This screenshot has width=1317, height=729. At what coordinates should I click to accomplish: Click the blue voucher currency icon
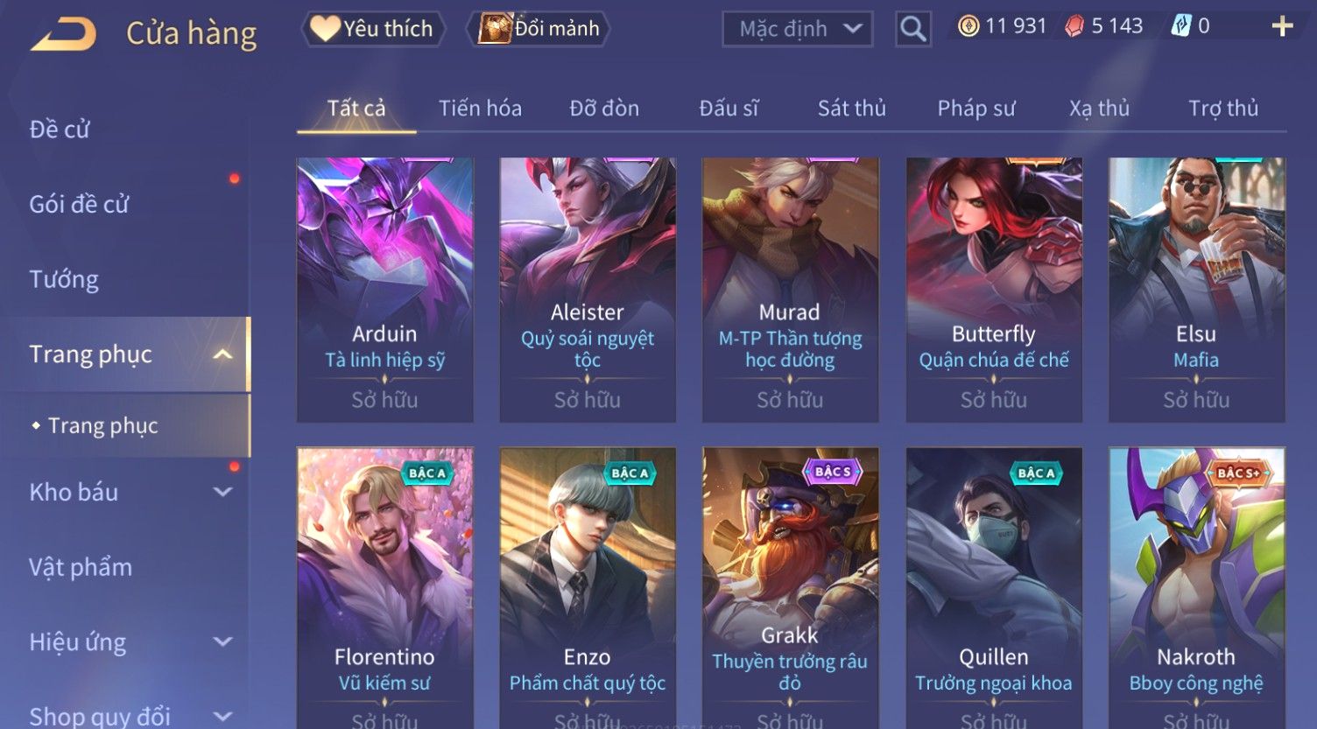point(1181,26)
